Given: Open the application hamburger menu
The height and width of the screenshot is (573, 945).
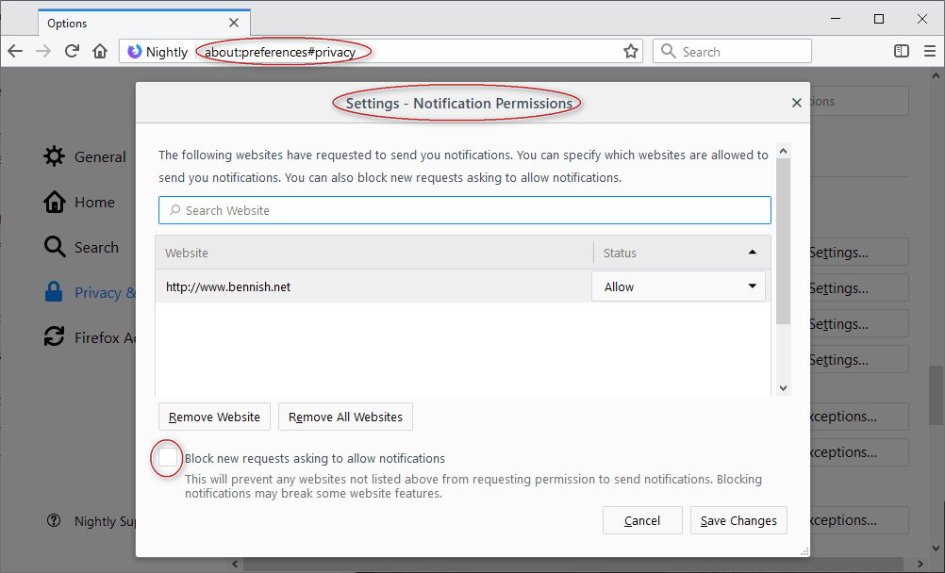Looking at the screenshot, I should pos(930,51).
